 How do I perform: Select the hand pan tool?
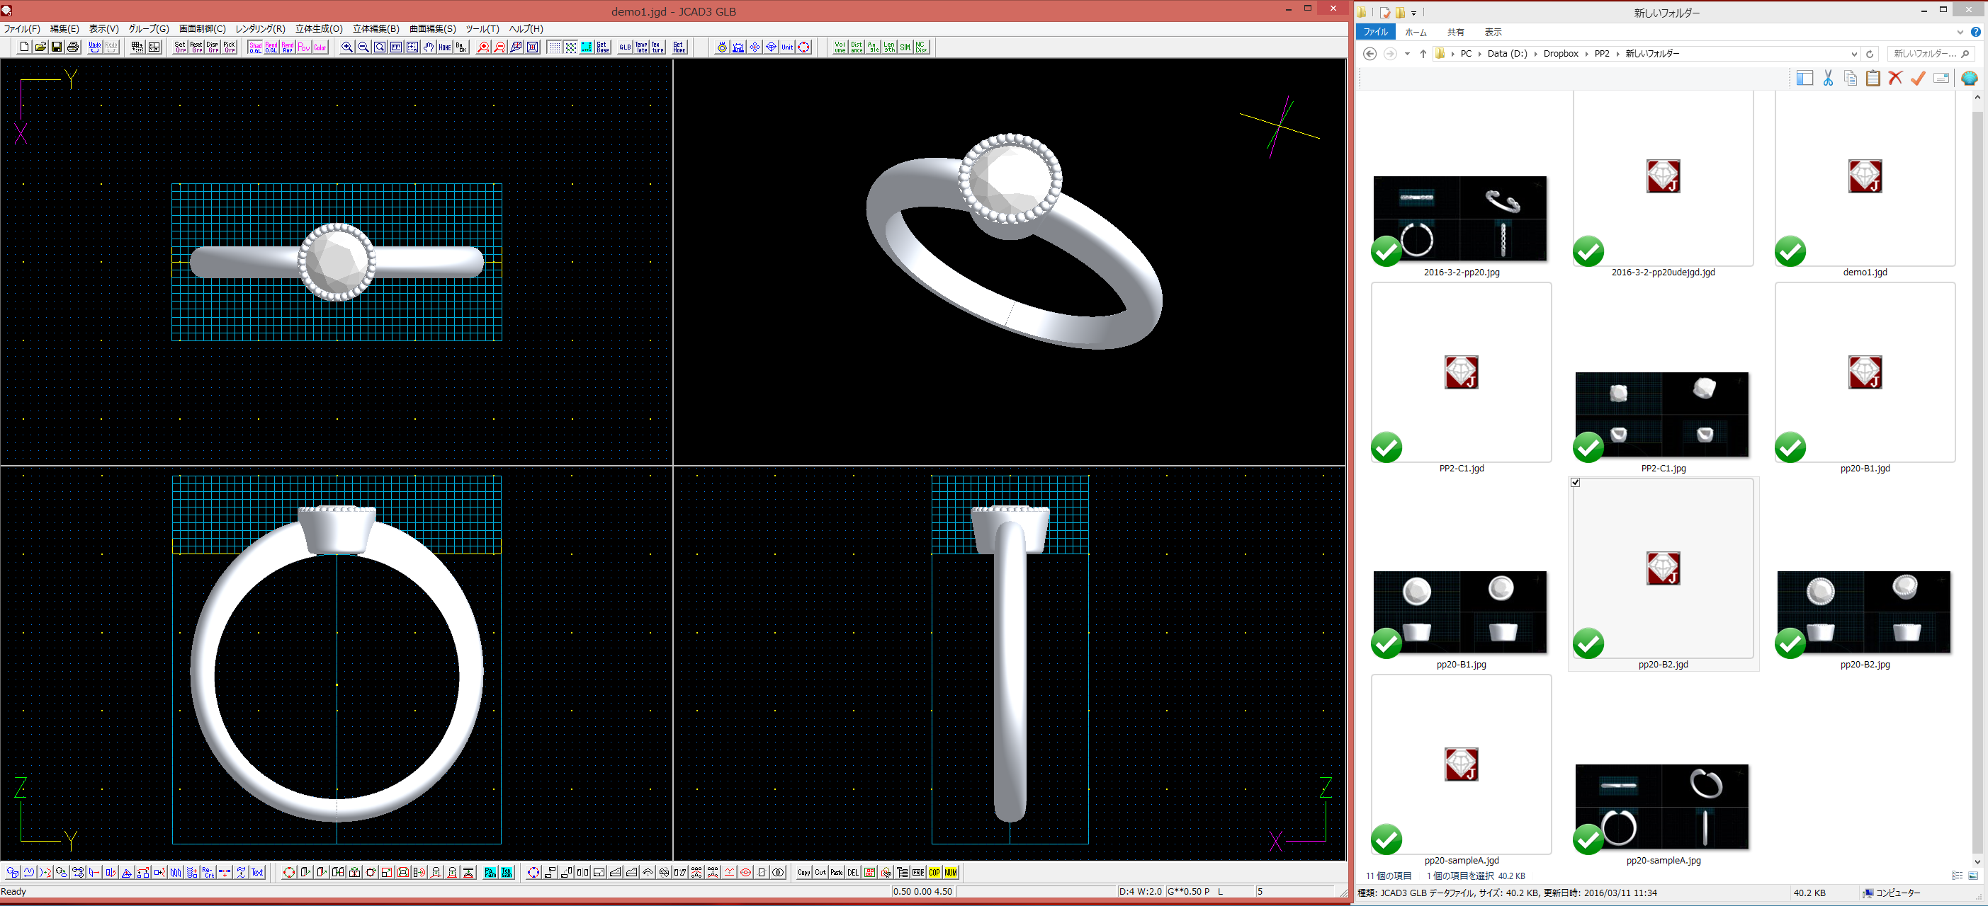(x=429, y=47)
